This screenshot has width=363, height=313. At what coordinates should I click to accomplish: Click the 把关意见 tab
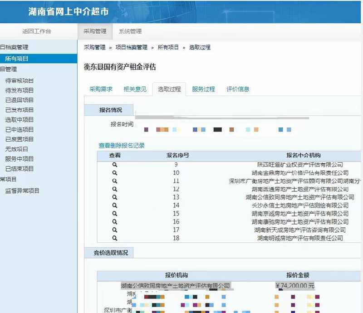pyautogui.click(x=135, y=89)
